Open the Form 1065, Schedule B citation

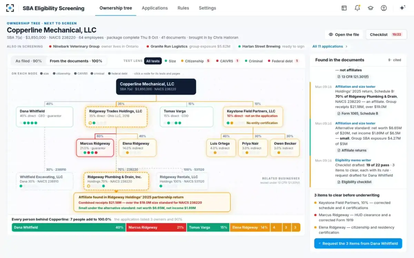[x=357, y=114]
